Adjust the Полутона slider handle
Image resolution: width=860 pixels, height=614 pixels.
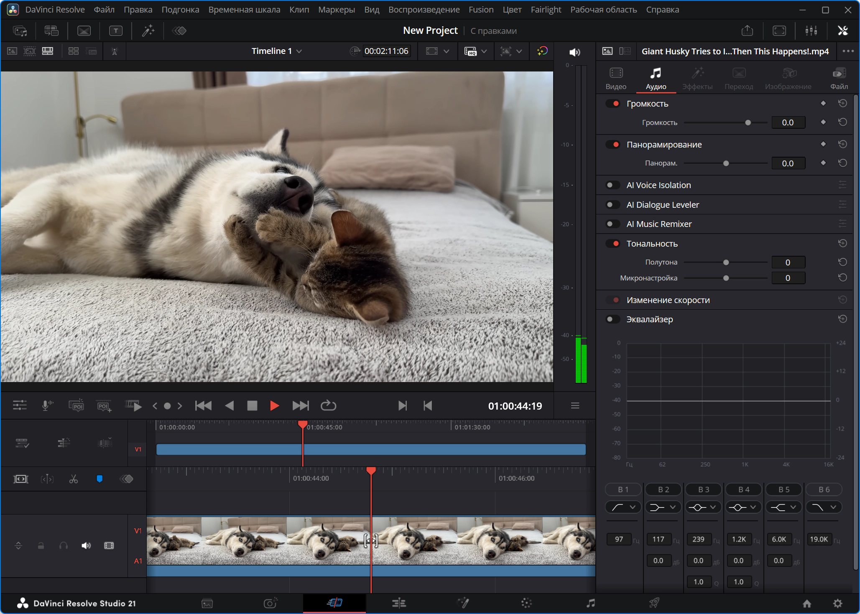click(x=726, y=262)
